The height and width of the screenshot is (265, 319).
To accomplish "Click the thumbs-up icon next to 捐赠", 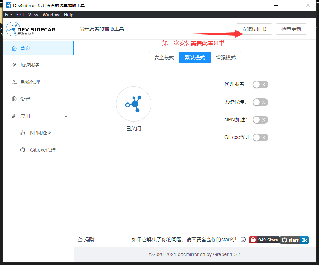I will coord(80,240).
